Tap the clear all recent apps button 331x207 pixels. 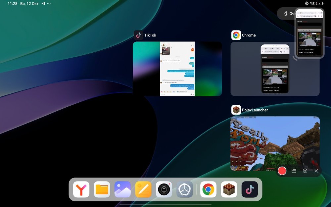[286, 14]
